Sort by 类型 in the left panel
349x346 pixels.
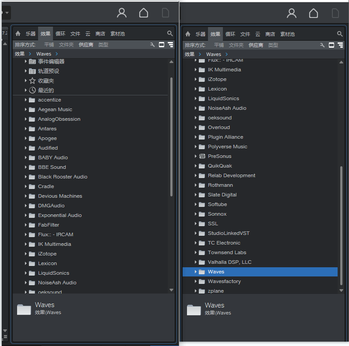pos(103,45)
